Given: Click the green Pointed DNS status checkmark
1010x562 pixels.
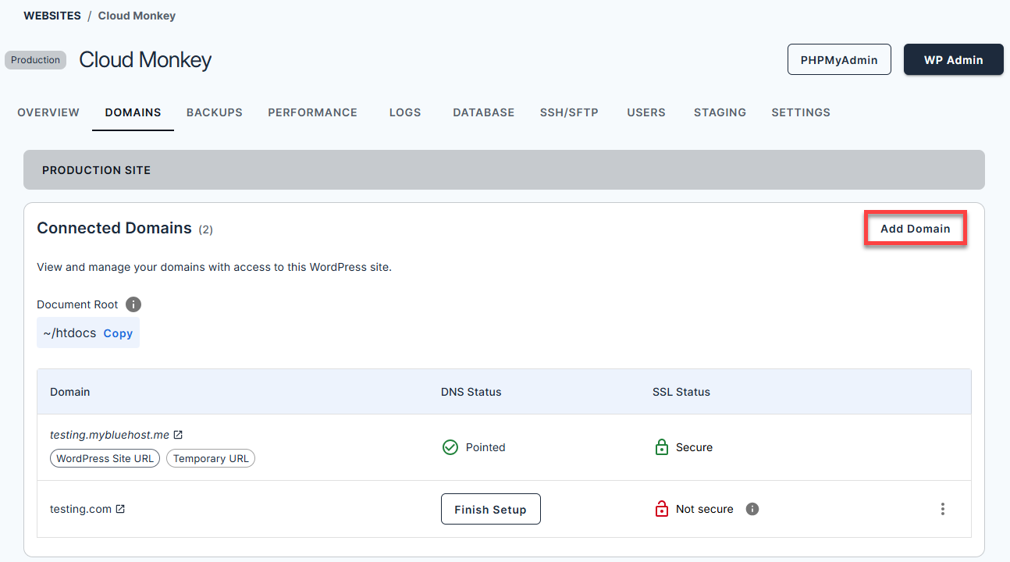Looking at the screenshot, I should click(450, 446).
